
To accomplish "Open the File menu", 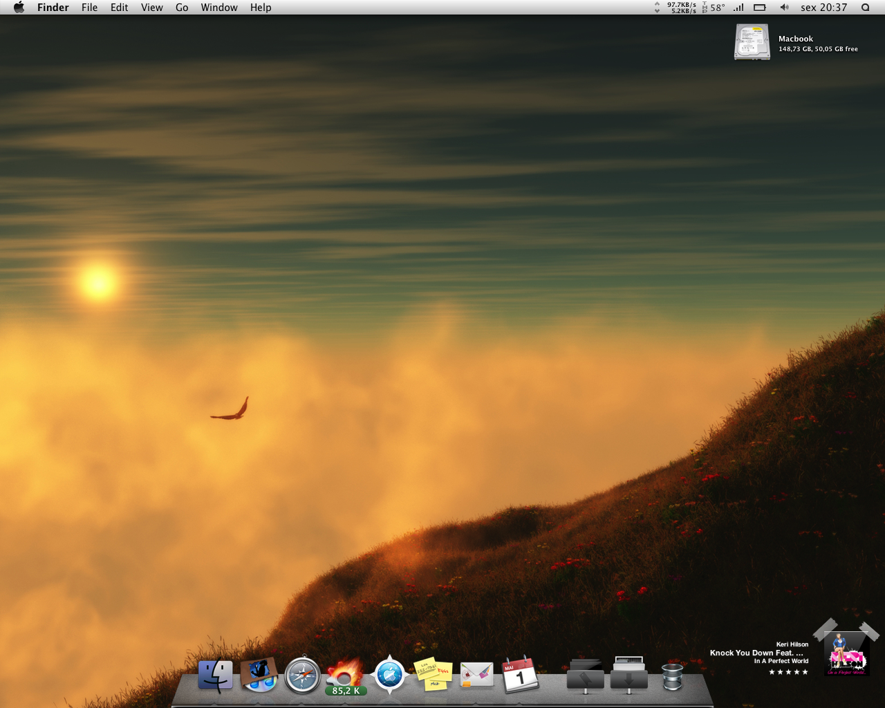I will click(x=89, y=8).
